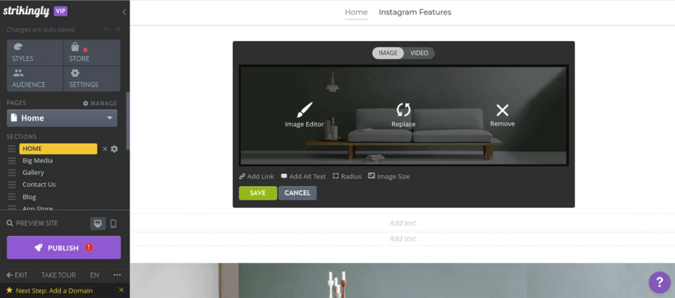Open the Audience panel
Screen dimensions: 675x298
tap(35, 78)
